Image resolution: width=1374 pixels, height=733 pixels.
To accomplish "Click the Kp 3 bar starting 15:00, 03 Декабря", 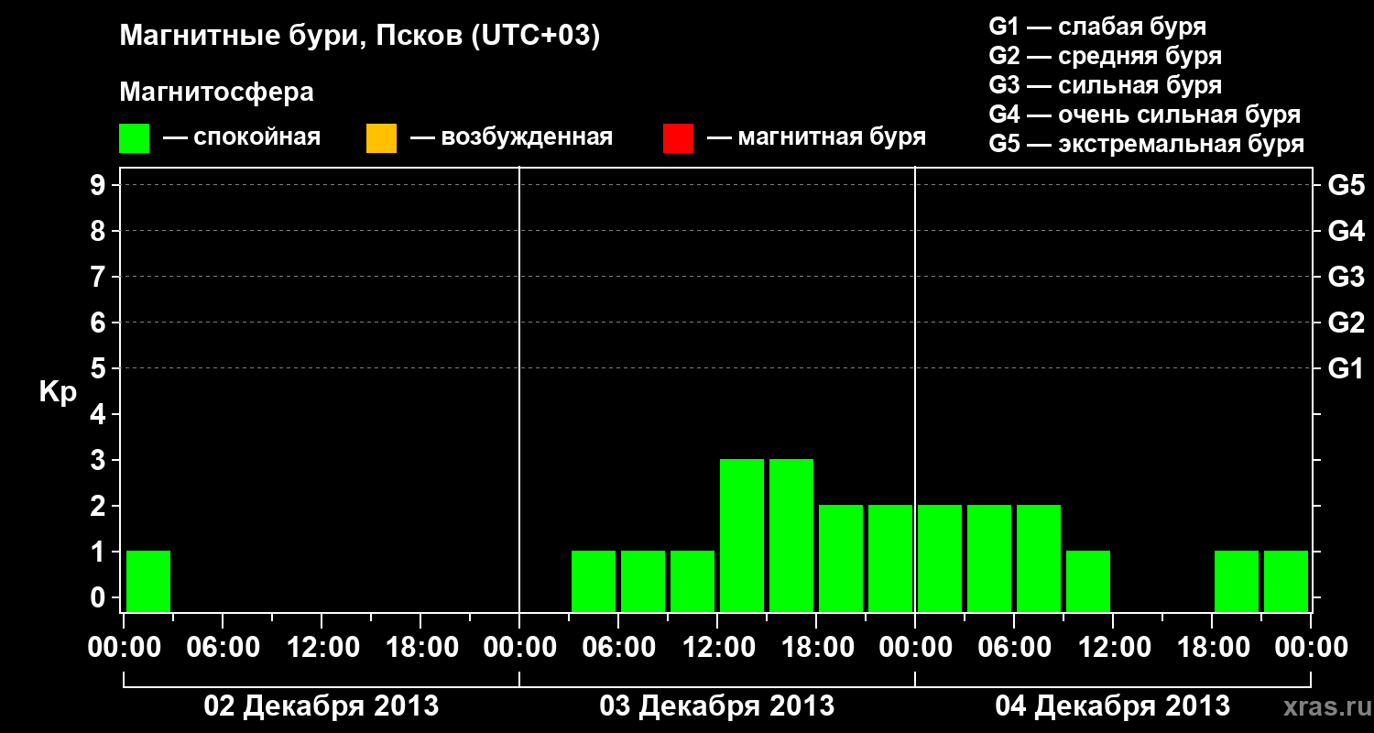I will pyautogui.click(x=791, y=535).
